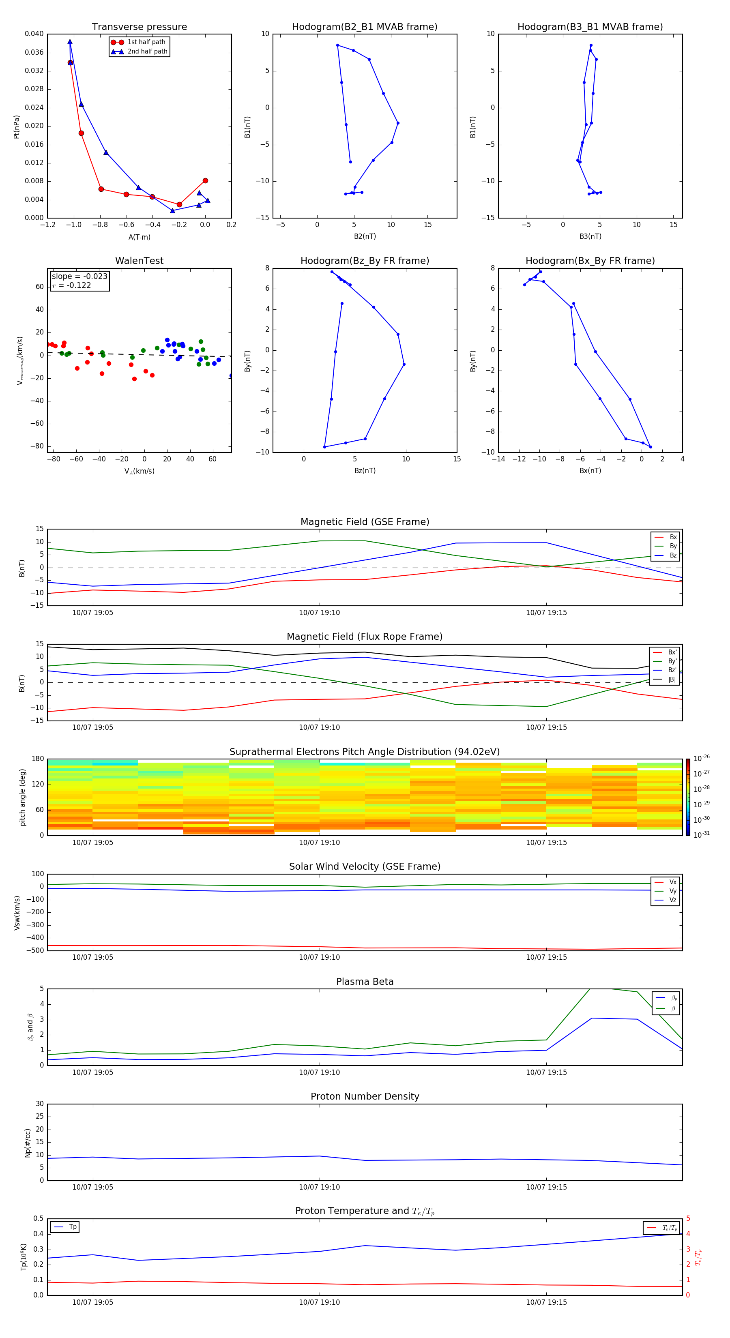Click the "Hodogram(Bx_By FR frame)" title
Viewport: 730px width, 1338px height.
[x=590, y=261]
